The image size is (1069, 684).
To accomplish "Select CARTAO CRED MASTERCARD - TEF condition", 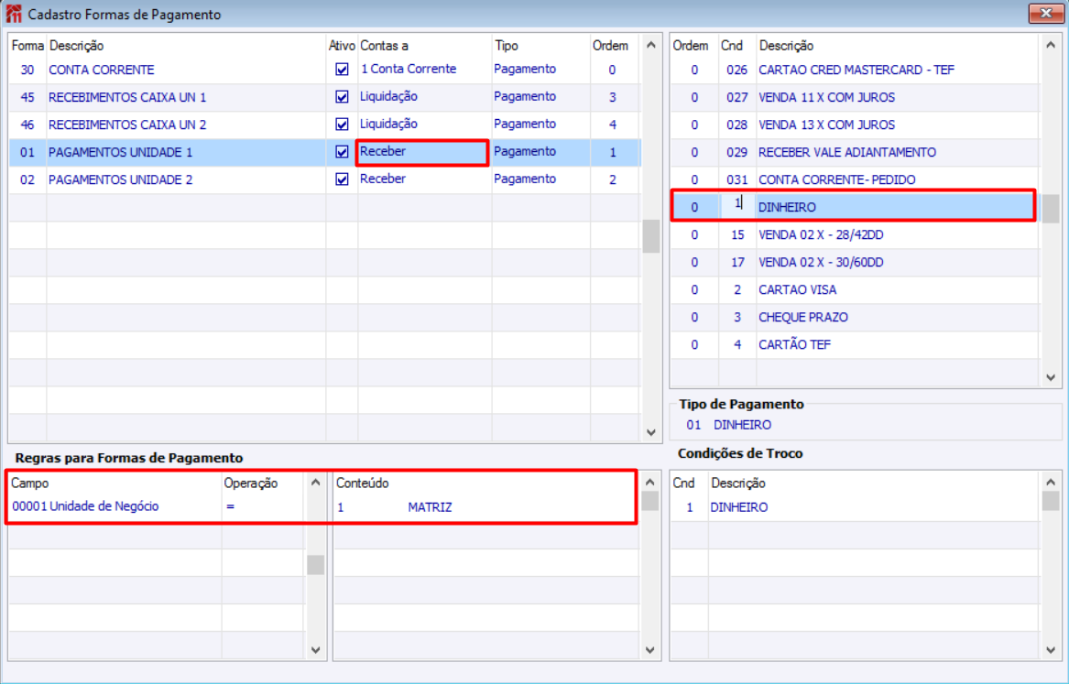I will [856, 70].
